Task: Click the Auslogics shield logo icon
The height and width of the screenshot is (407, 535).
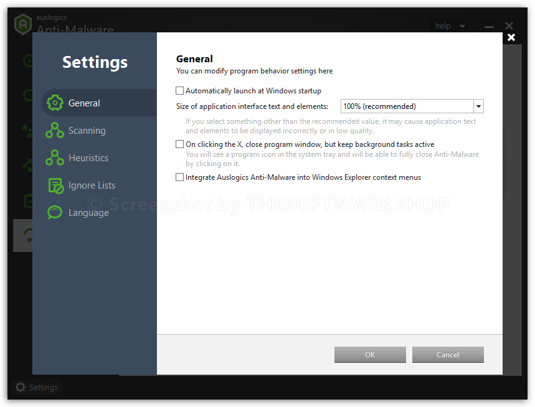Action: pyautogui.click(x=23, y=24)
